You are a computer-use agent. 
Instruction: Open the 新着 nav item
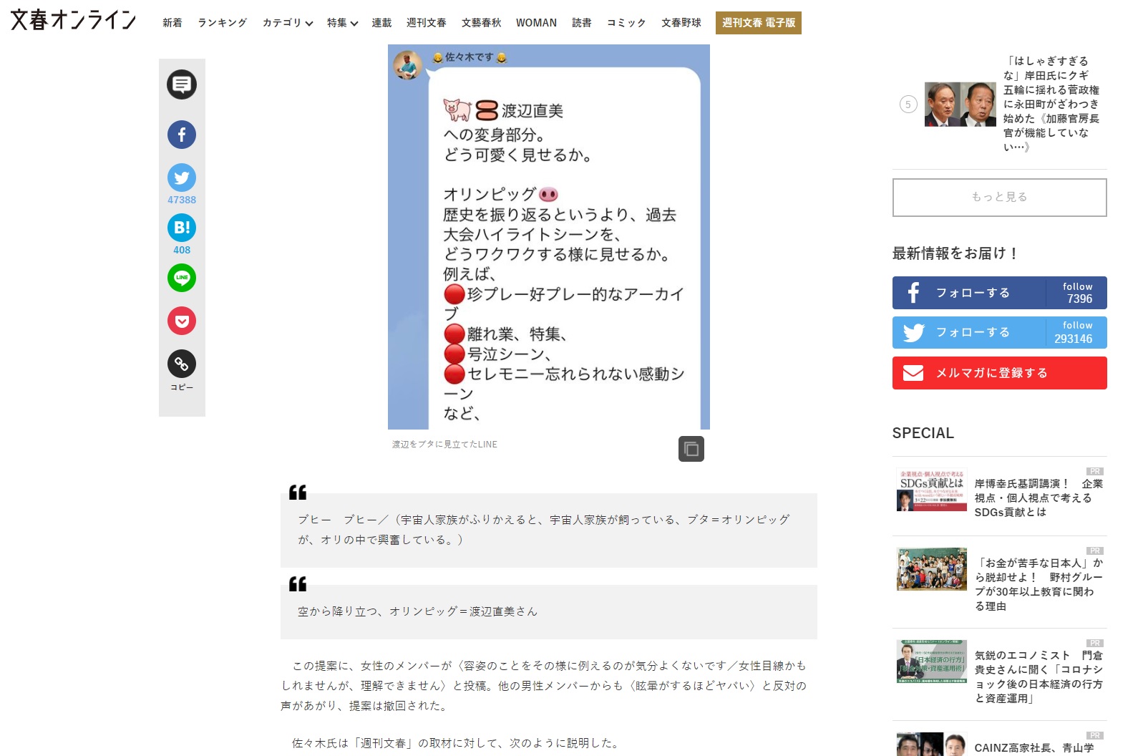click(172, 23)
